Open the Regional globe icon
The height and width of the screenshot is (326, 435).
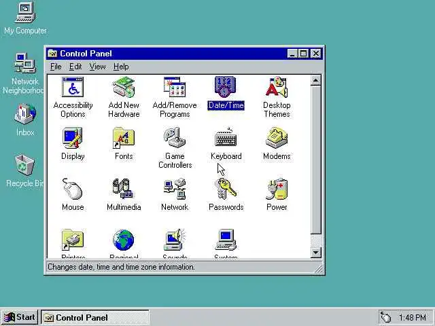[124, 240]
